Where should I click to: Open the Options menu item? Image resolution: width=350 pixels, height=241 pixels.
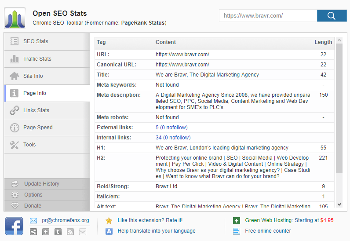point(47,195)
